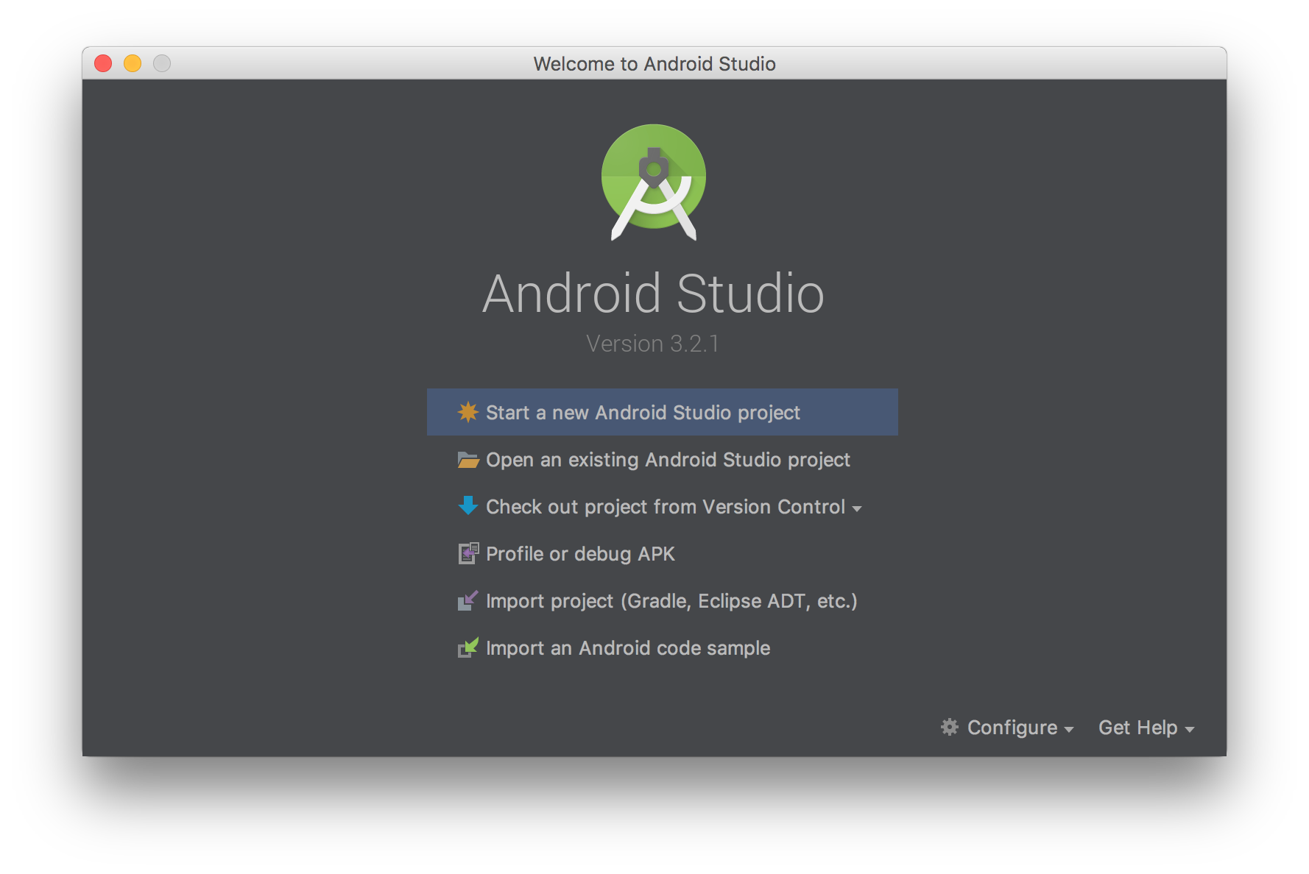Minimize the window with yellow button
The width and height of the screenshot is (1309, 874).
tap(133, 63)
